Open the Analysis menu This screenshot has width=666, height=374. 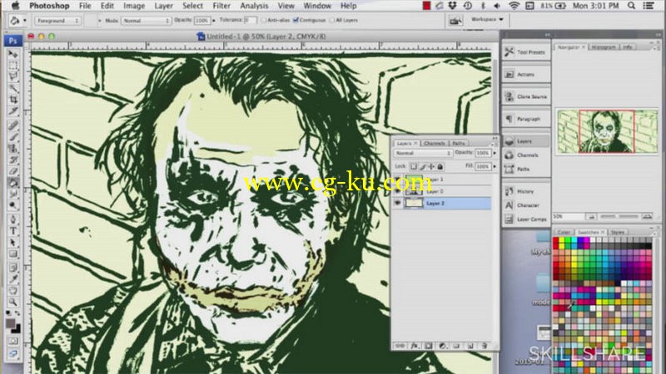coord(254,6)
